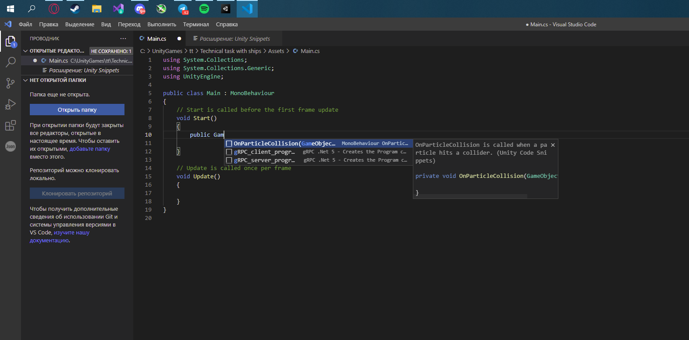
Task: Click the 'using UnityEngine;' code line
Action: (x=193, y=77)
